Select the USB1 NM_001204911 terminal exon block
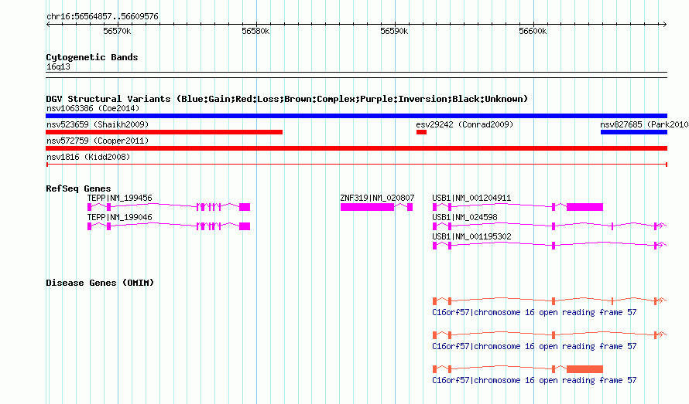 (584, 207)
